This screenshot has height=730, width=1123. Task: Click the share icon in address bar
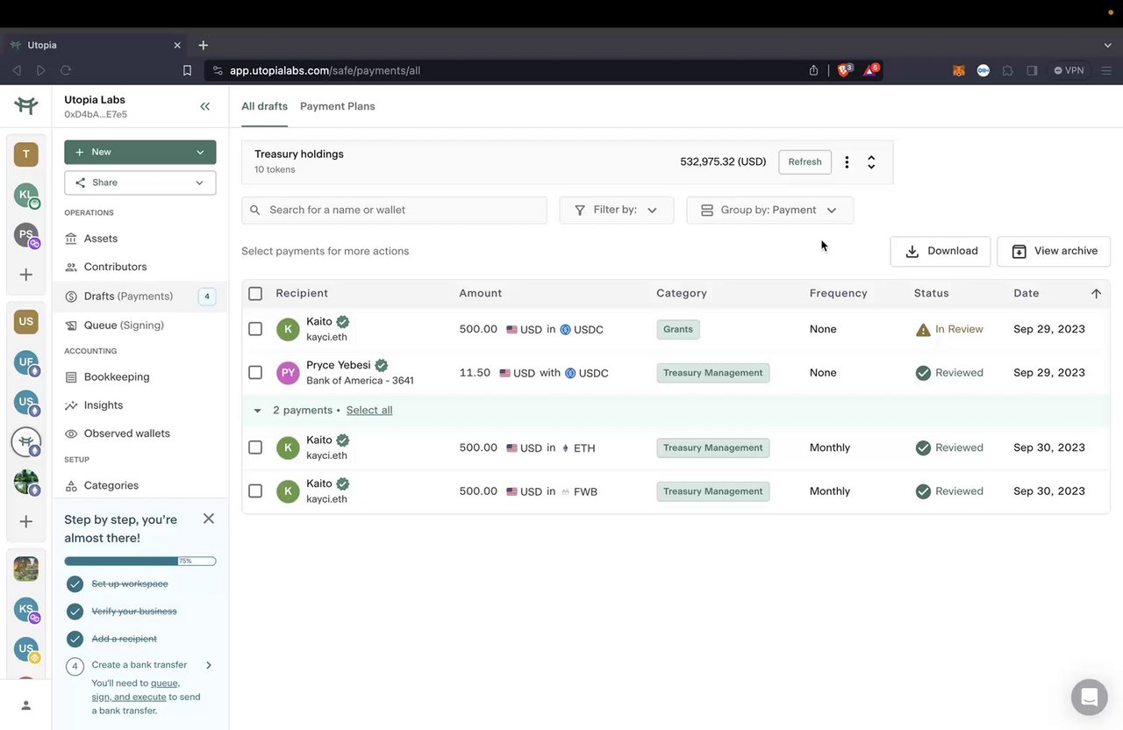pyautogui.click(x=813, y=70)
